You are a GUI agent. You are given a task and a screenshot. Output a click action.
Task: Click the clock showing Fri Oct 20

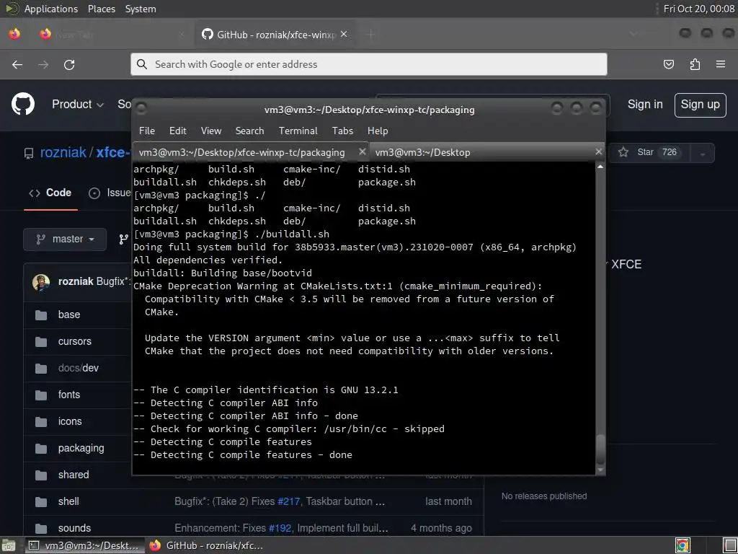coord(699,9)
